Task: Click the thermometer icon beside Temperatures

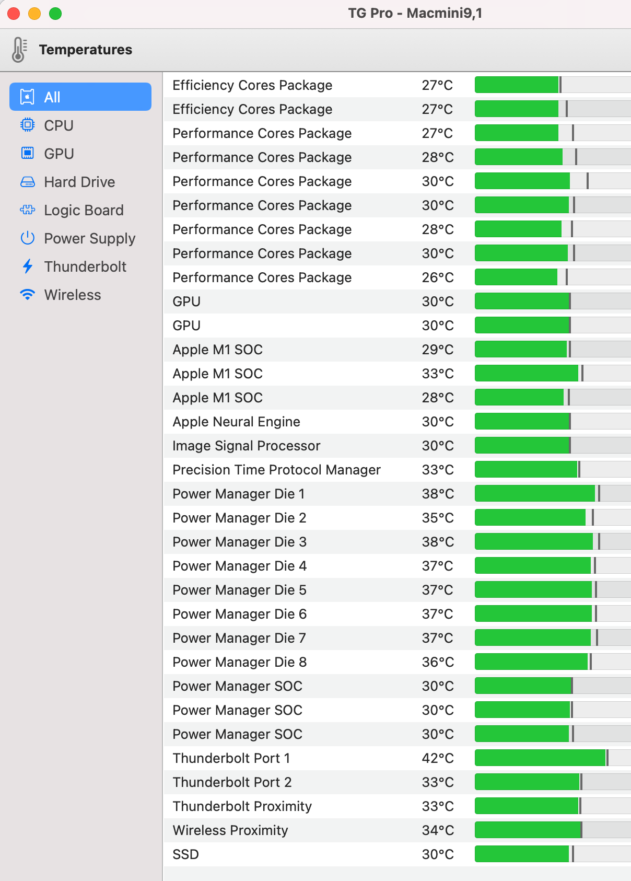Action: pos(19,50)
